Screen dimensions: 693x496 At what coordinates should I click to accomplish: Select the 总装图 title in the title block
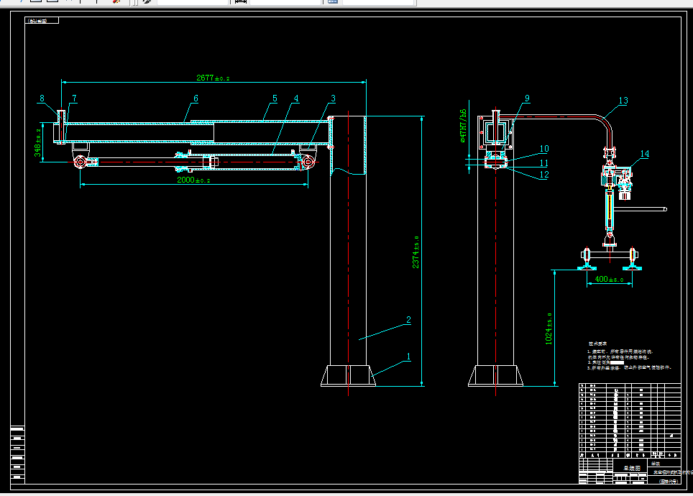[632, 468]
